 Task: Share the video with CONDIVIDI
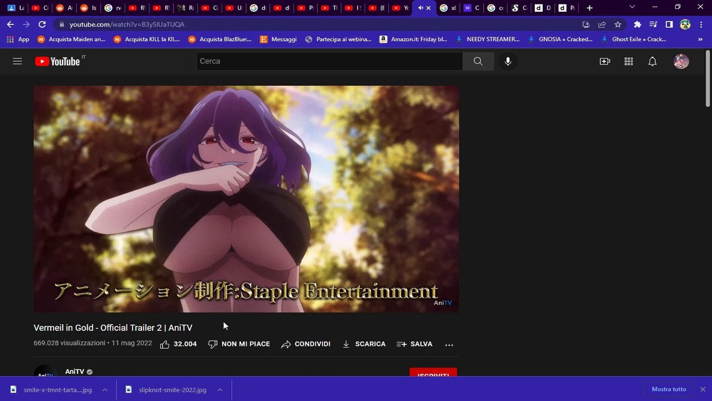(x=306, y=344)
